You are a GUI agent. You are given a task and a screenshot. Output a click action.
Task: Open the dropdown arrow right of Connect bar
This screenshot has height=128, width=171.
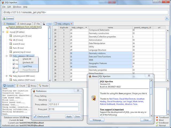coord(167,18)
